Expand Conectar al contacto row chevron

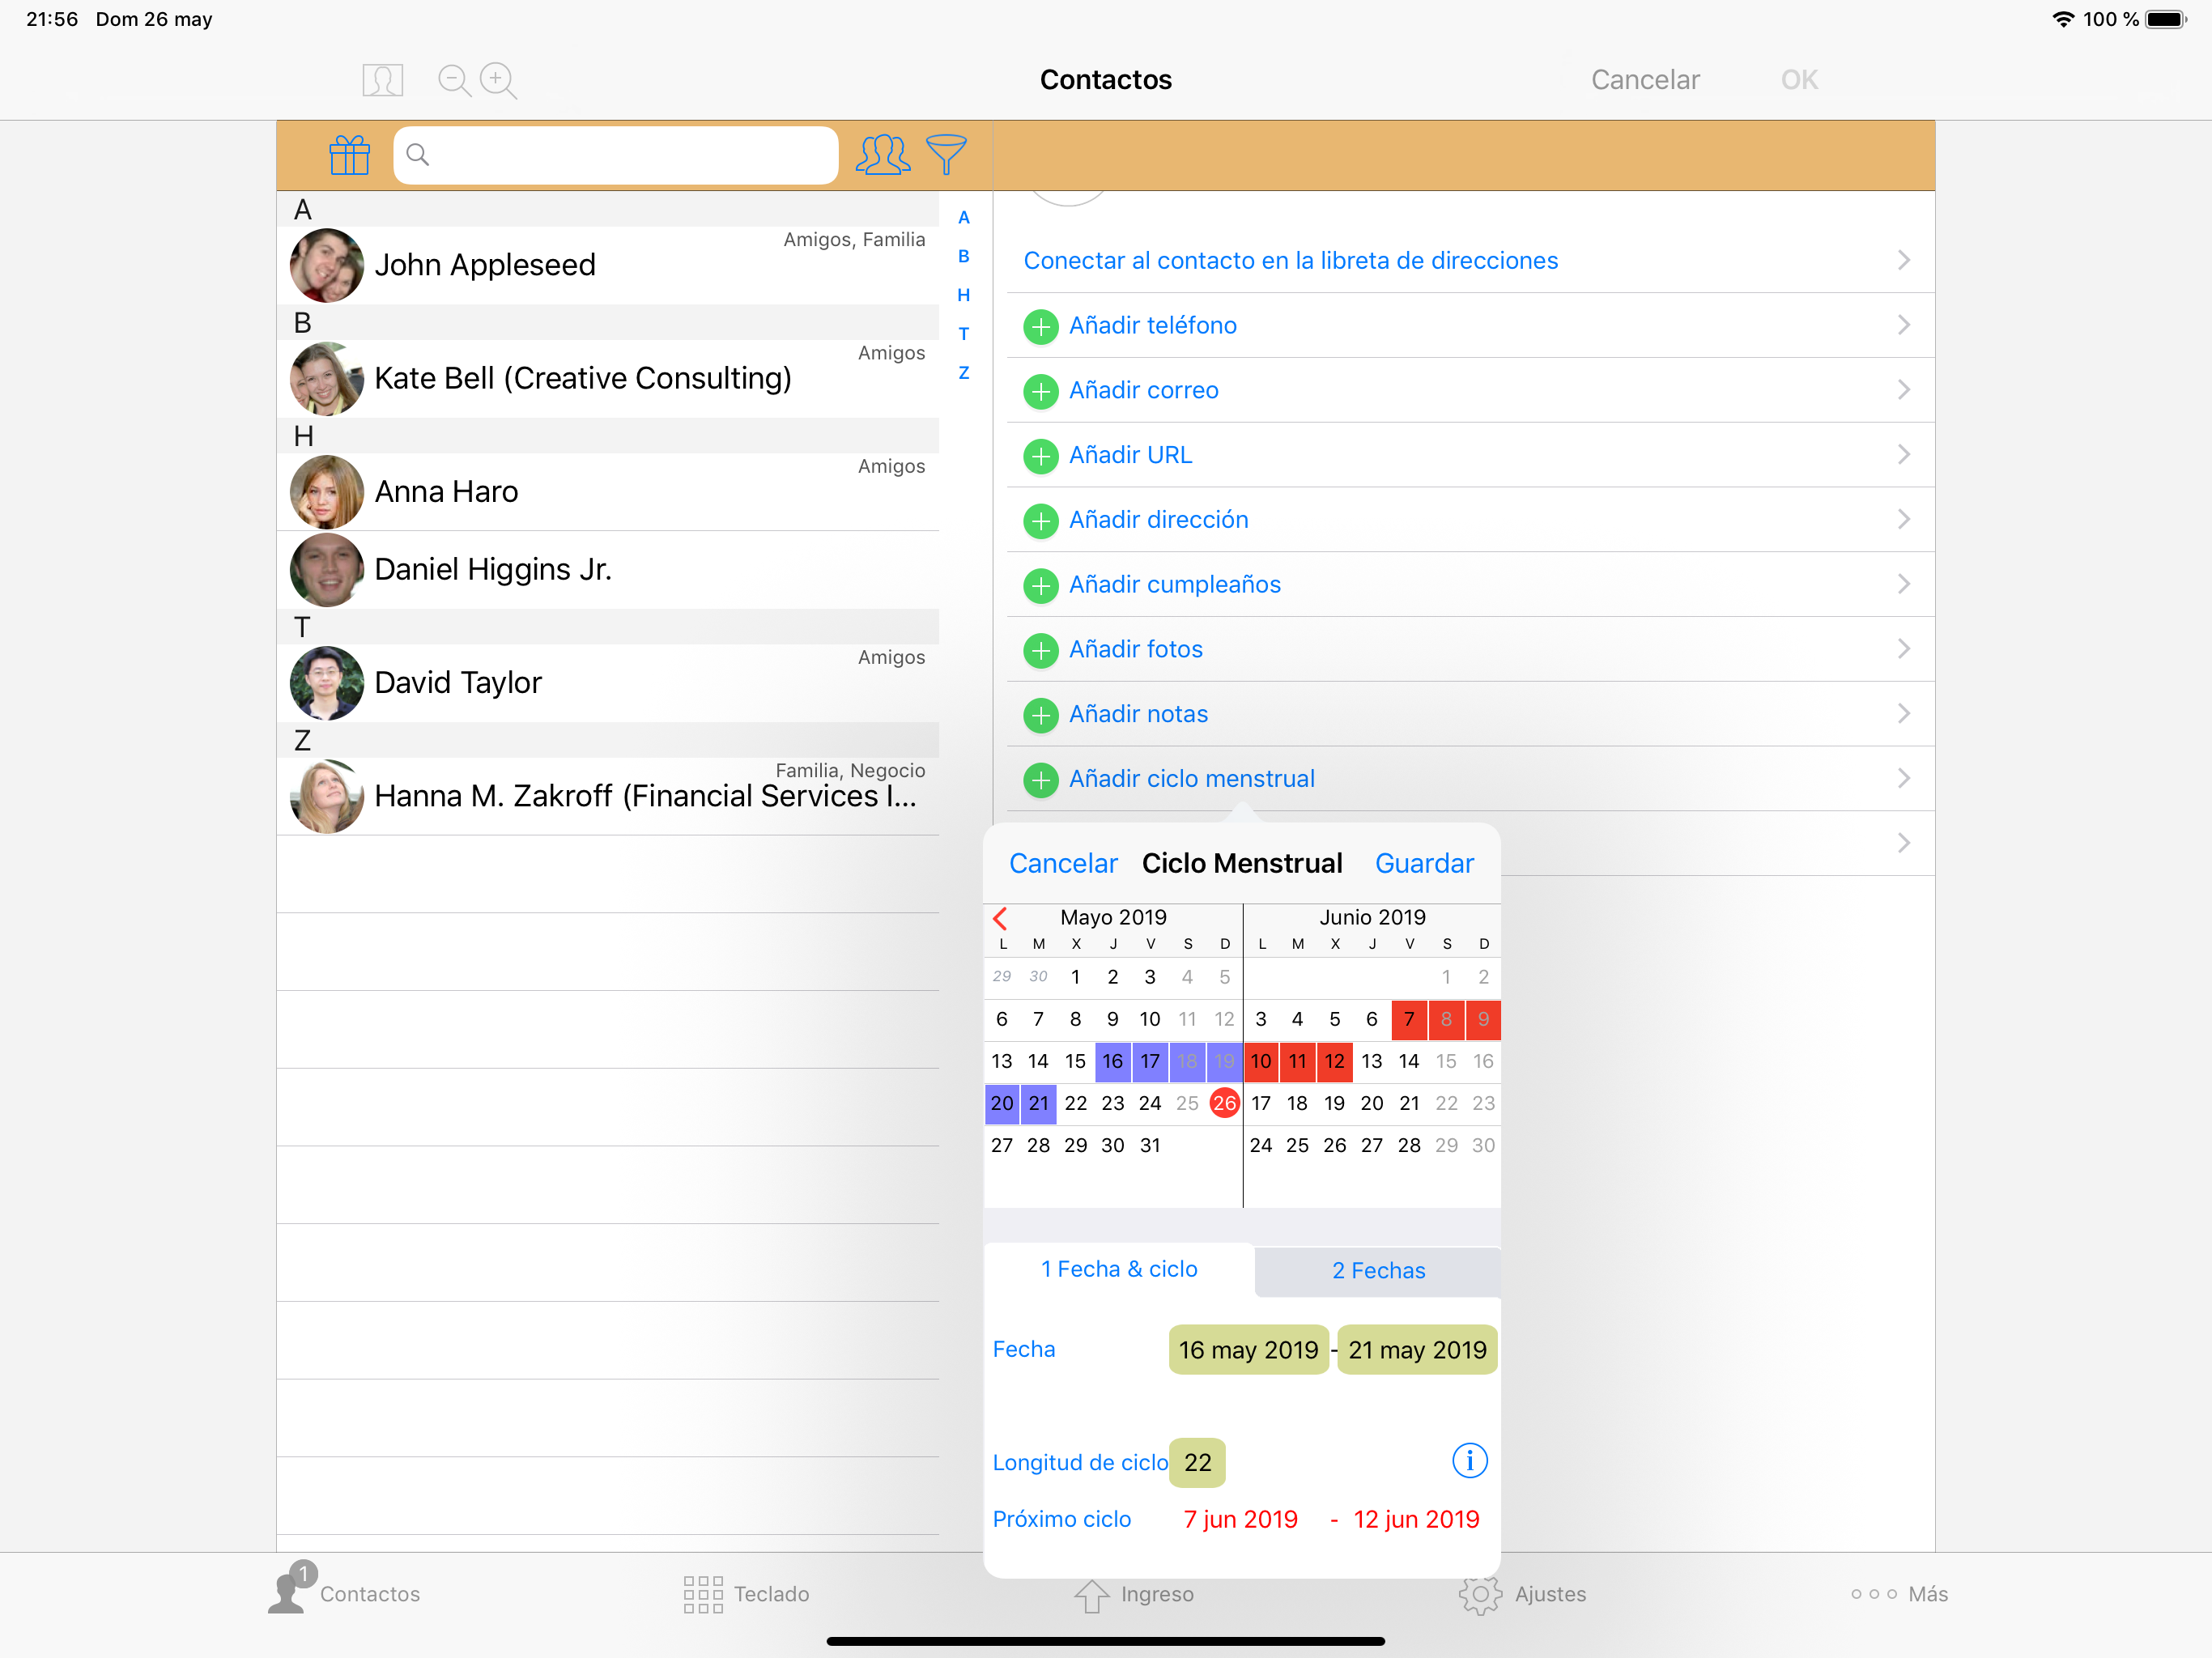[1903, 261]
